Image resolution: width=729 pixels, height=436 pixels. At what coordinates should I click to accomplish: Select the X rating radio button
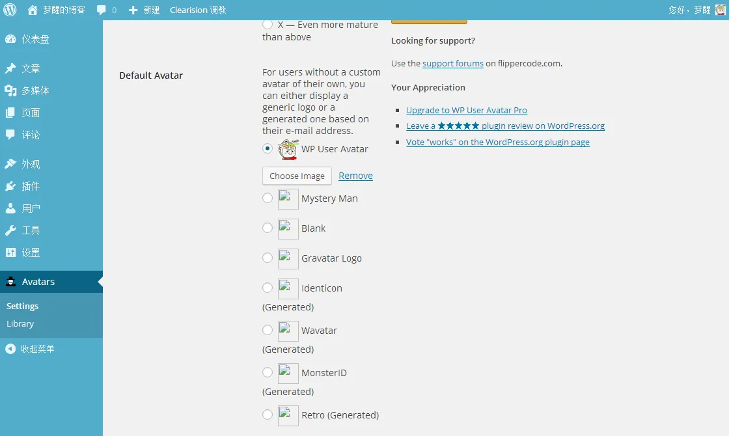[268, 25]
